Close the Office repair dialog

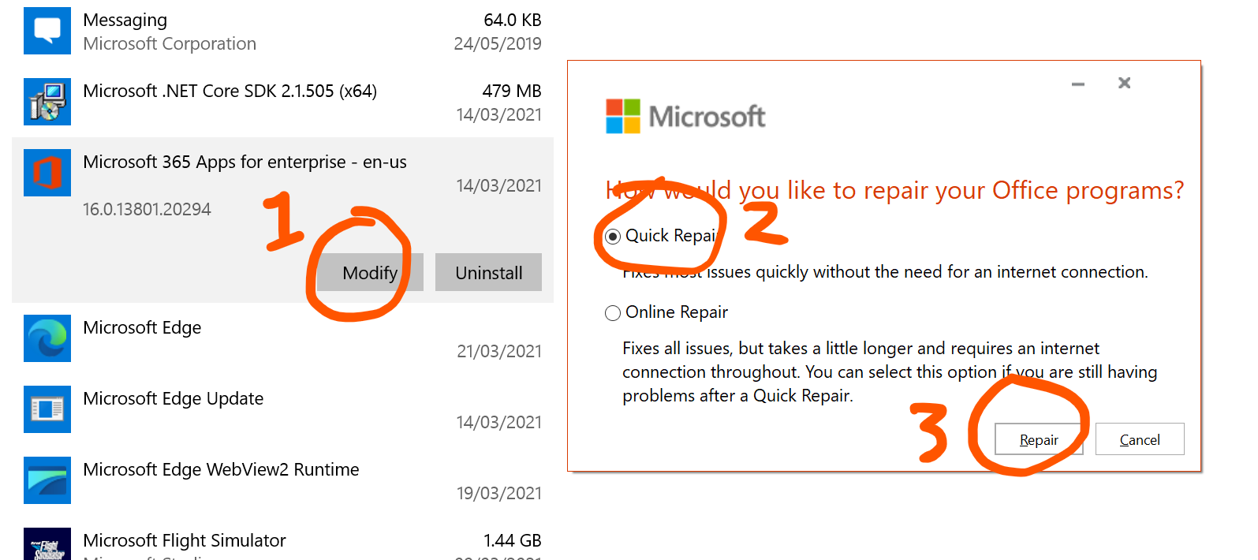(1125, 83)
